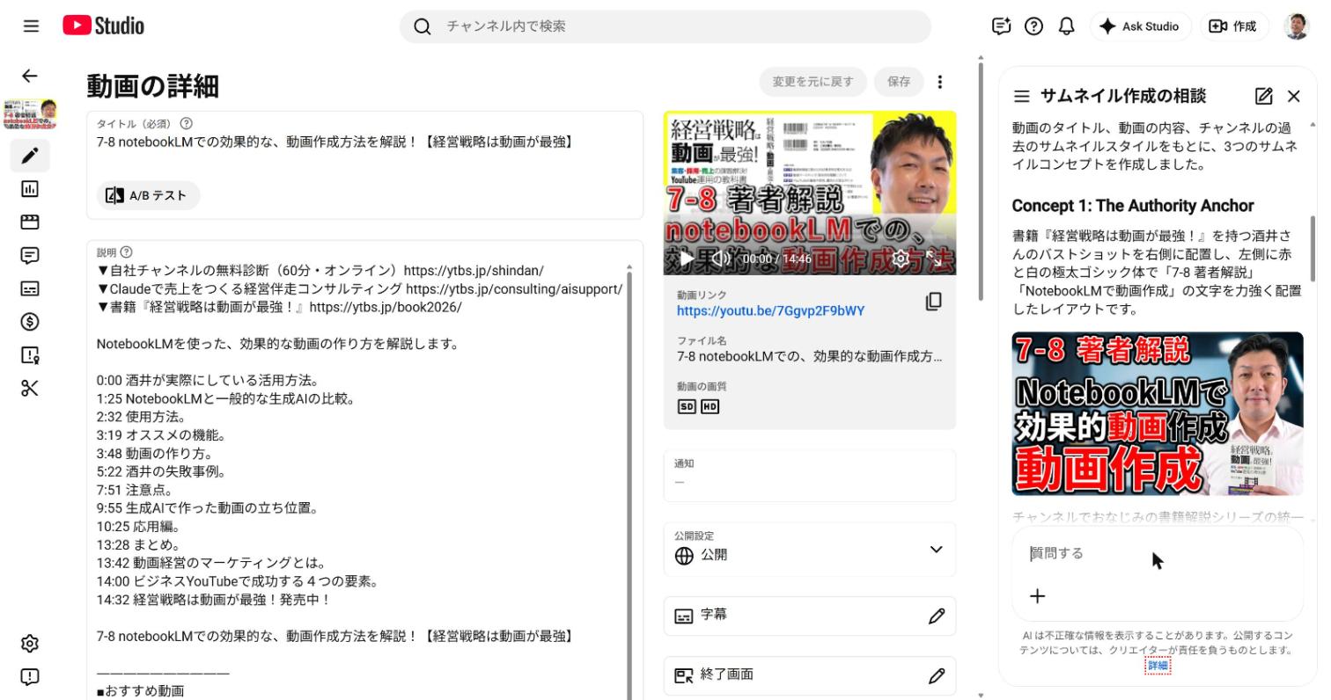Viewport: 1331px width, 700px height.
Task: Toggle the video preview volume
Action: pyautogui.click(x=720, y=259)
